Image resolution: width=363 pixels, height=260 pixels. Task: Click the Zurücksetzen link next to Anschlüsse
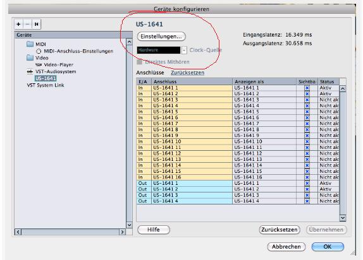(x=188, y=73)
